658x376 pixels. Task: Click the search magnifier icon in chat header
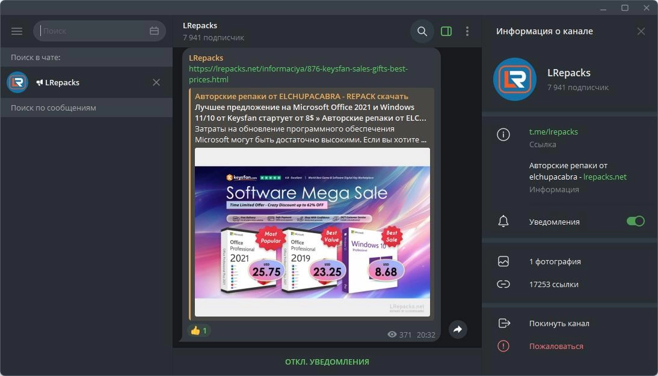[x=422, y=31]
